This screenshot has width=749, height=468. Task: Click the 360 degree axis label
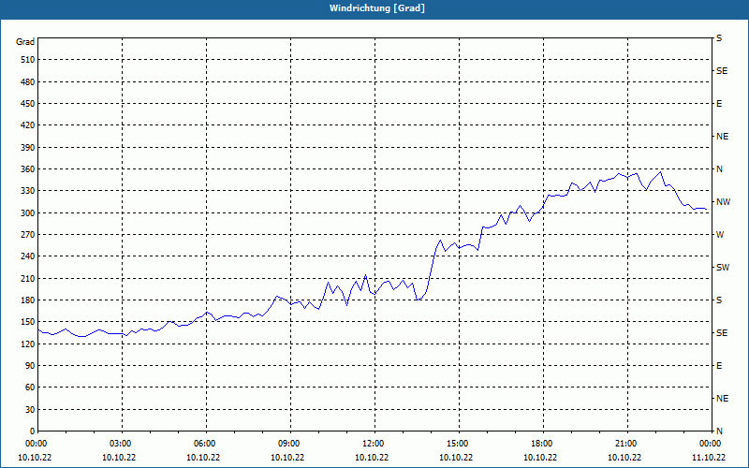point(28,169)
